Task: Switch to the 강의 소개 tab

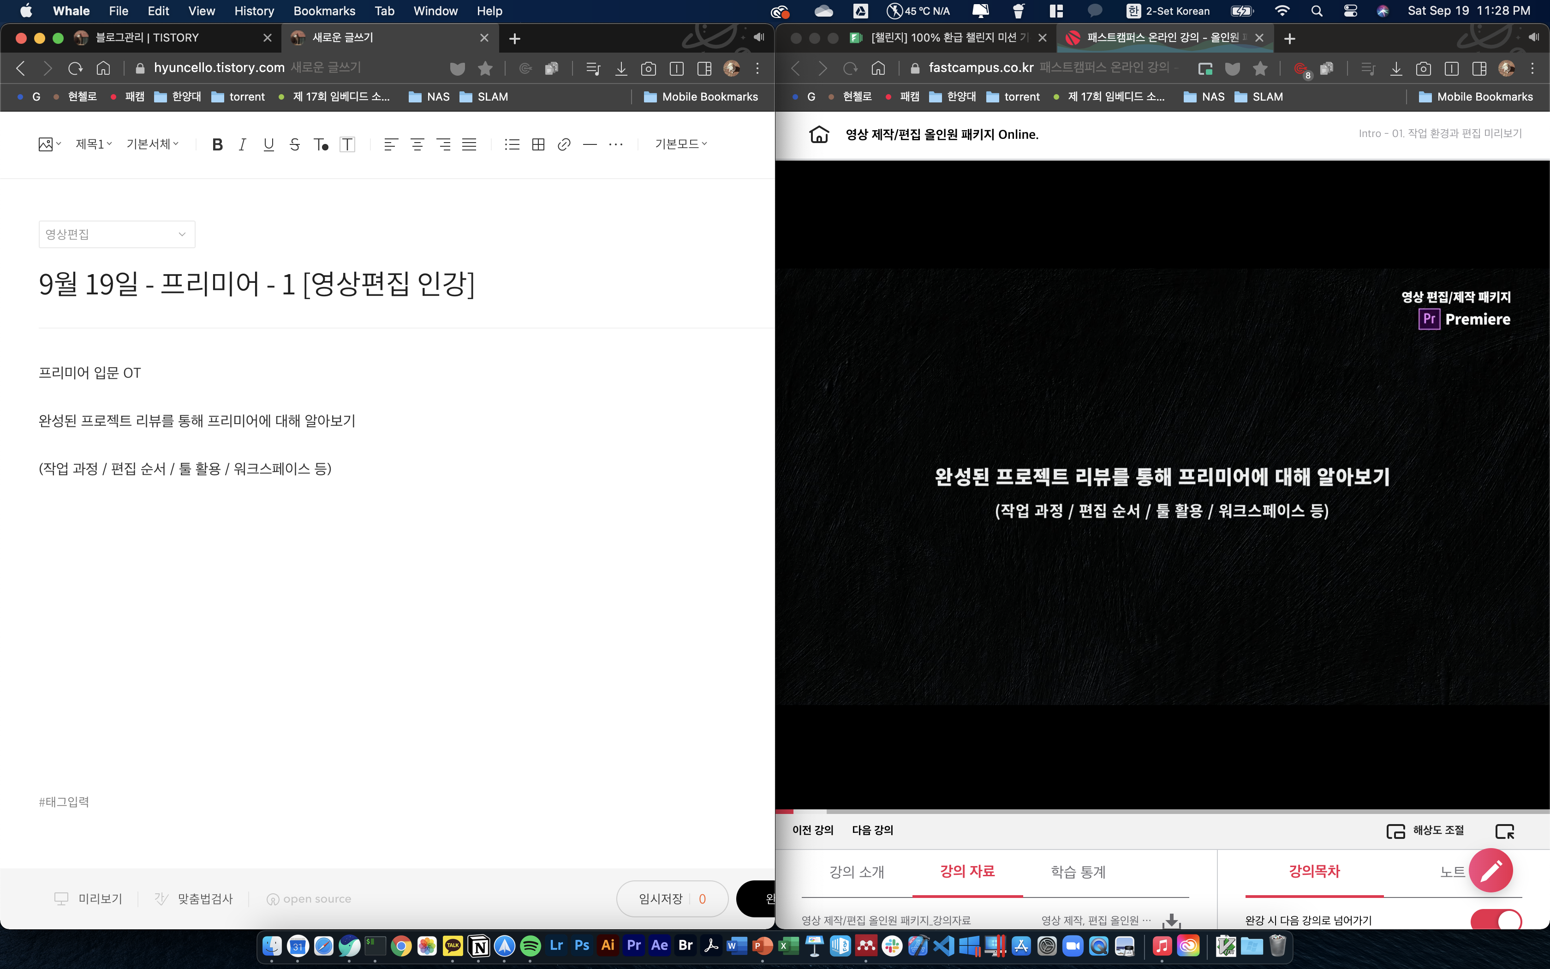Action: tap(856, 872)
